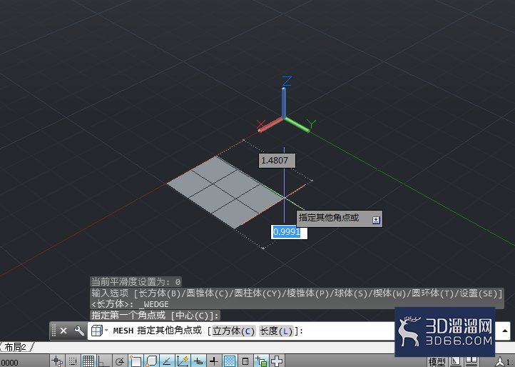Image resolution: width=515 pixels, height=367 pixels.
Task: Click 当前平滑度设置为: 0 history line
Action: [x=136, y=282]
